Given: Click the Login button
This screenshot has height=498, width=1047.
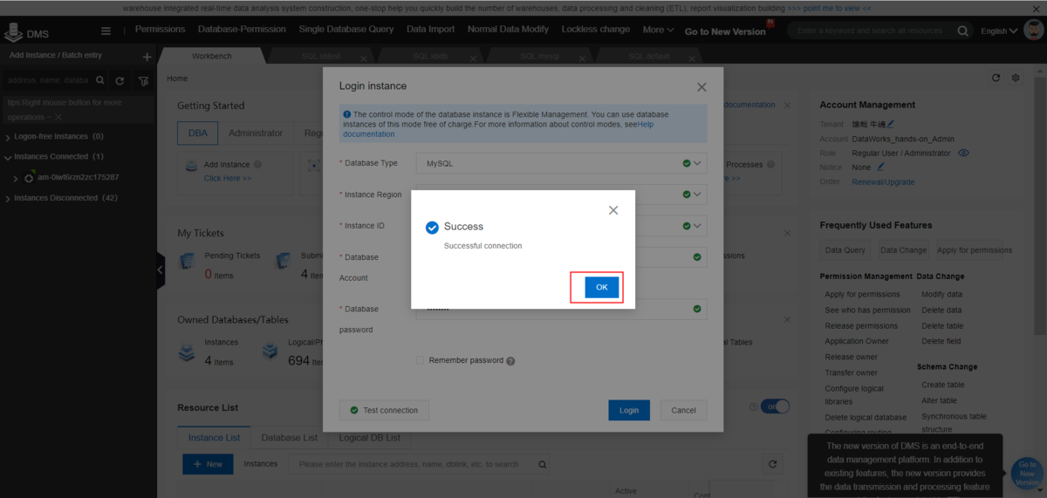Looking at the screenshot, I should [x=629, y=410].
